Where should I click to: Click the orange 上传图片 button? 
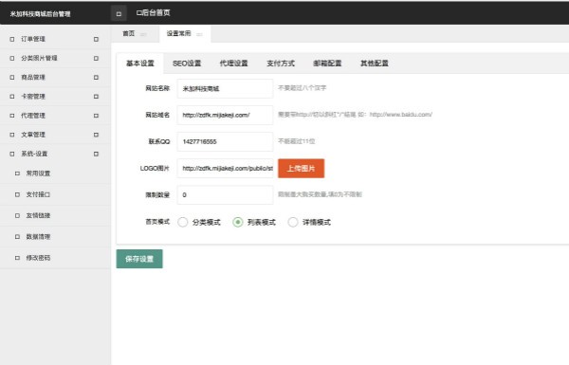pyautogui.click(x=302, y=169)
